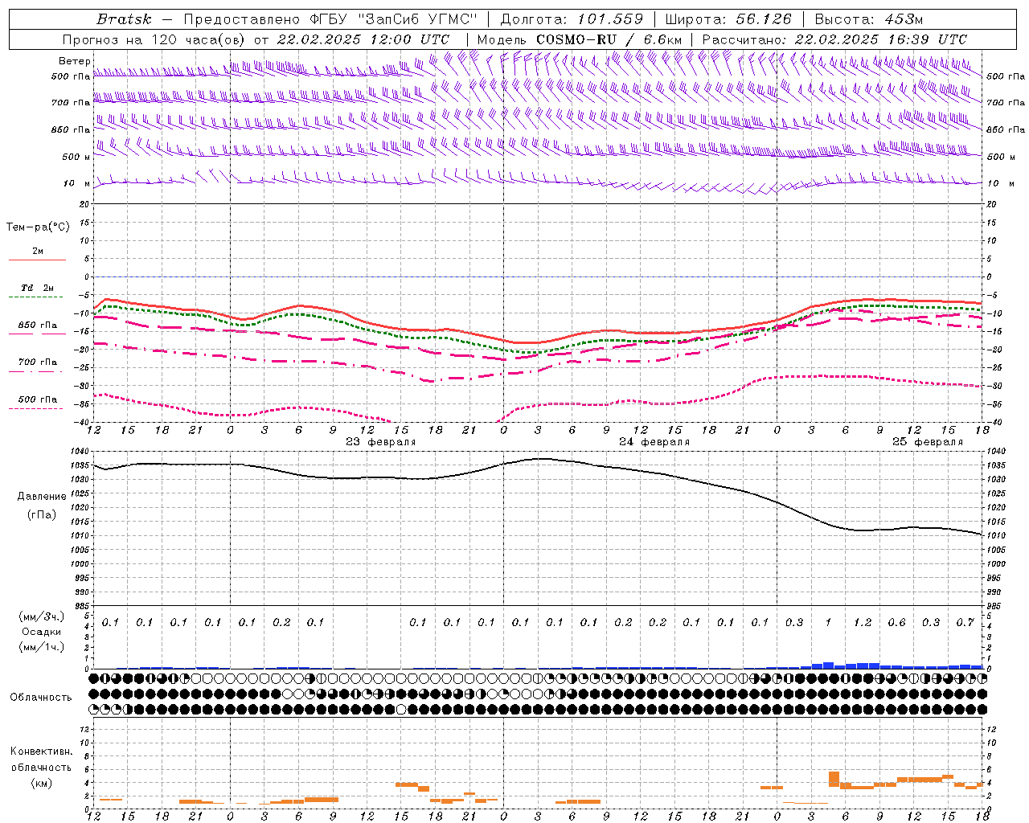Screen dimensions: 1029x823
Task: Click the '985' label on right pressure axis
Action: click(x=995, y=606)
